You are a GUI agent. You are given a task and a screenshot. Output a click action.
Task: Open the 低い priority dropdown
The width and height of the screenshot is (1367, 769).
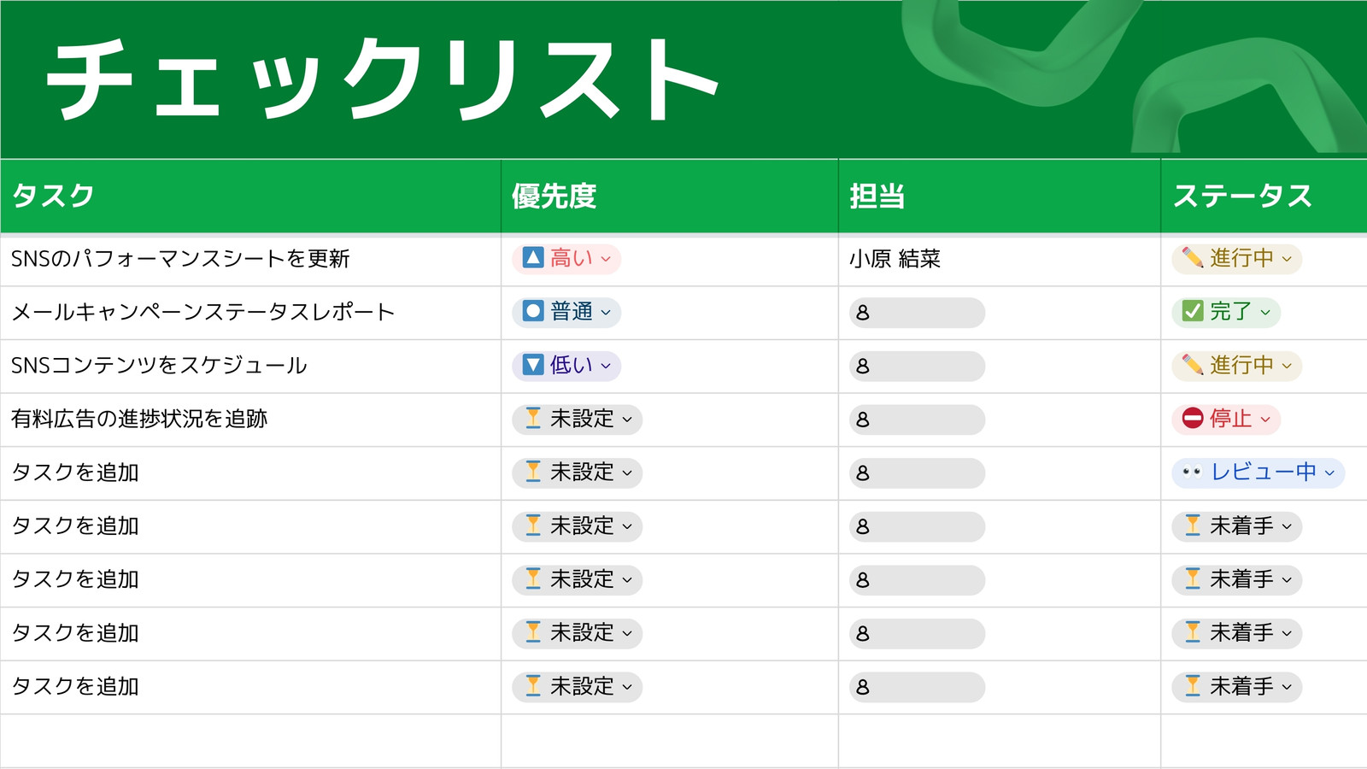606,366
